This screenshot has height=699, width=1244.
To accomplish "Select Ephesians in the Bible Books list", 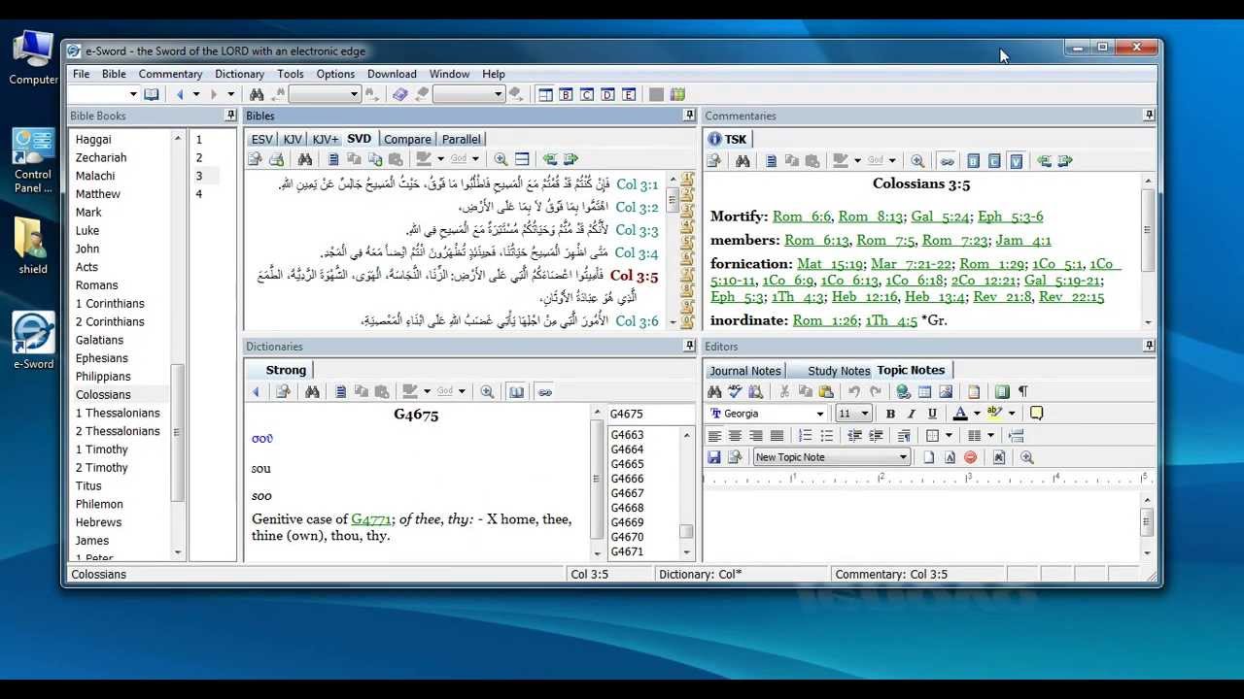I will tap(101, 358).
